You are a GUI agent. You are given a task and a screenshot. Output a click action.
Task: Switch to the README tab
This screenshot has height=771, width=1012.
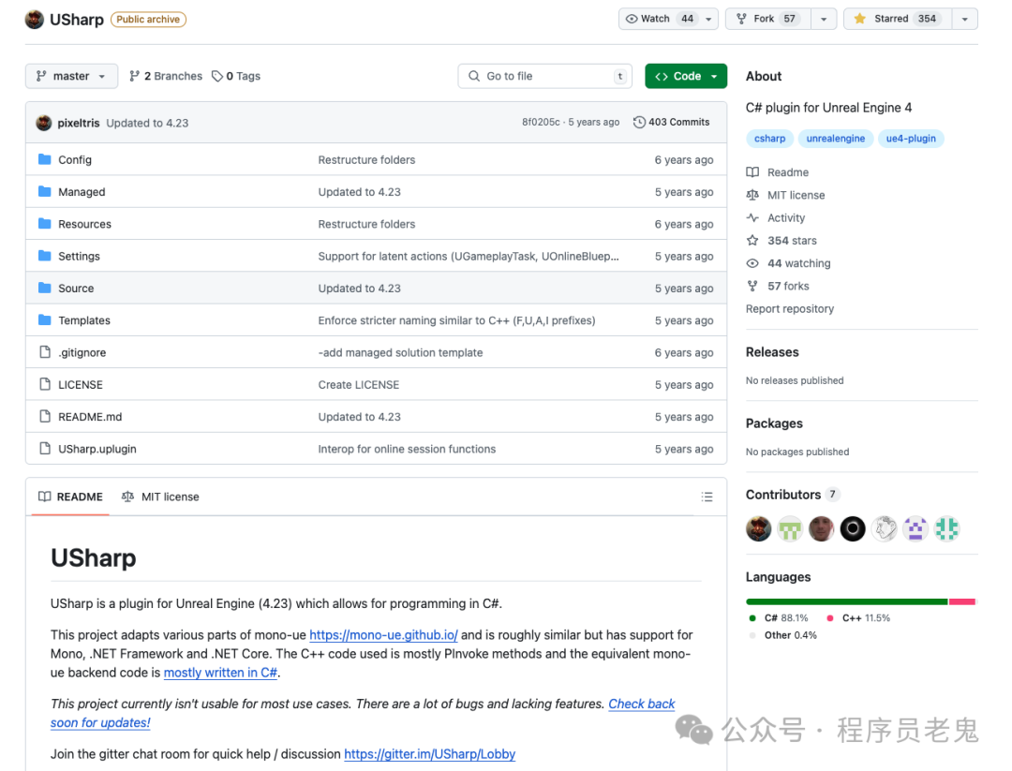pyautogui.click(x=70, y=497)
